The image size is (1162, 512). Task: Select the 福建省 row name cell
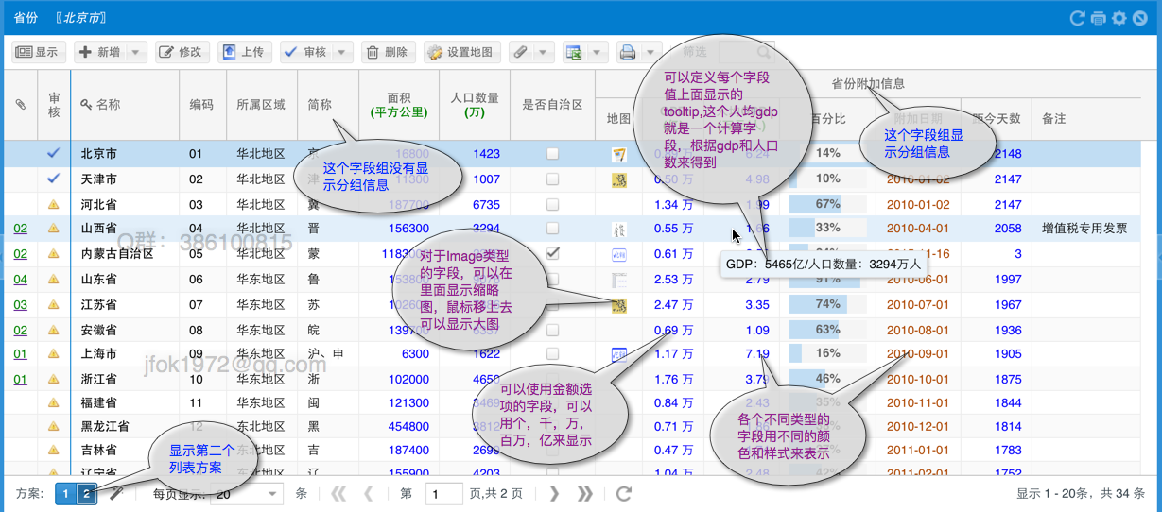125,404
